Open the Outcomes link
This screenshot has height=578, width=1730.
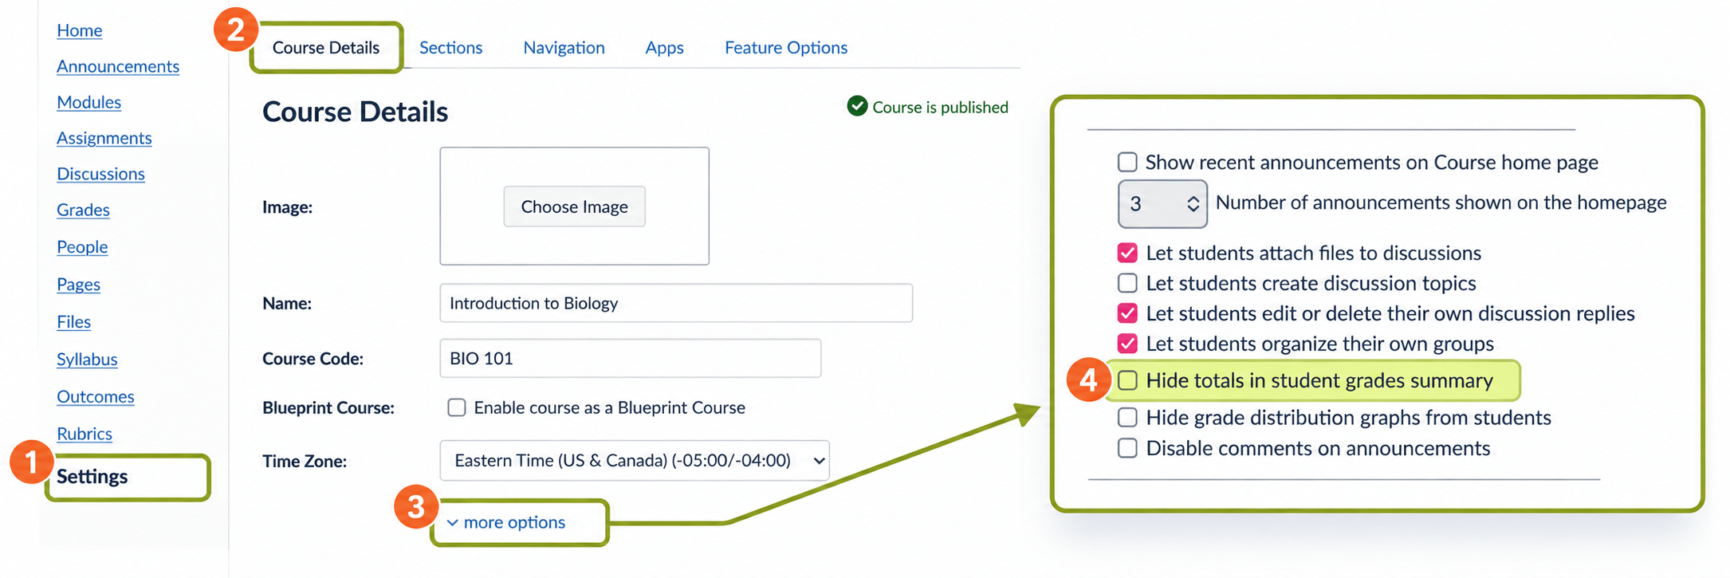tap(95, 396)
